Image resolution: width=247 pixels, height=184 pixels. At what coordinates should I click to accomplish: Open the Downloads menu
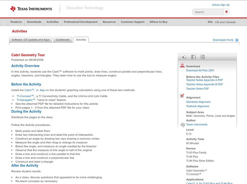click(x=34, y=22)
